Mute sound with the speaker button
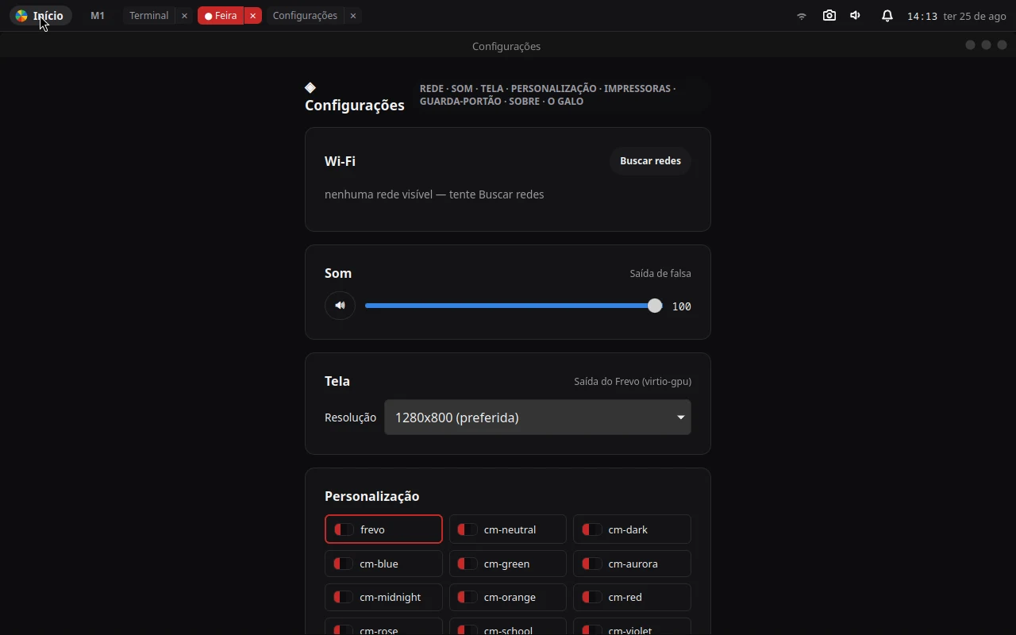Screen dimensions: 1016x635 [341, 306]
